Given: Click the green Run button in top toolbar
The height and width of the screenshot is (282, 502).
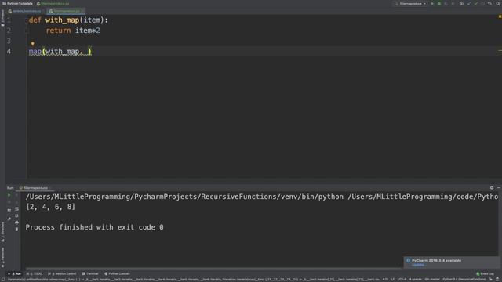Looking at the screenshot, I should 432,3.
